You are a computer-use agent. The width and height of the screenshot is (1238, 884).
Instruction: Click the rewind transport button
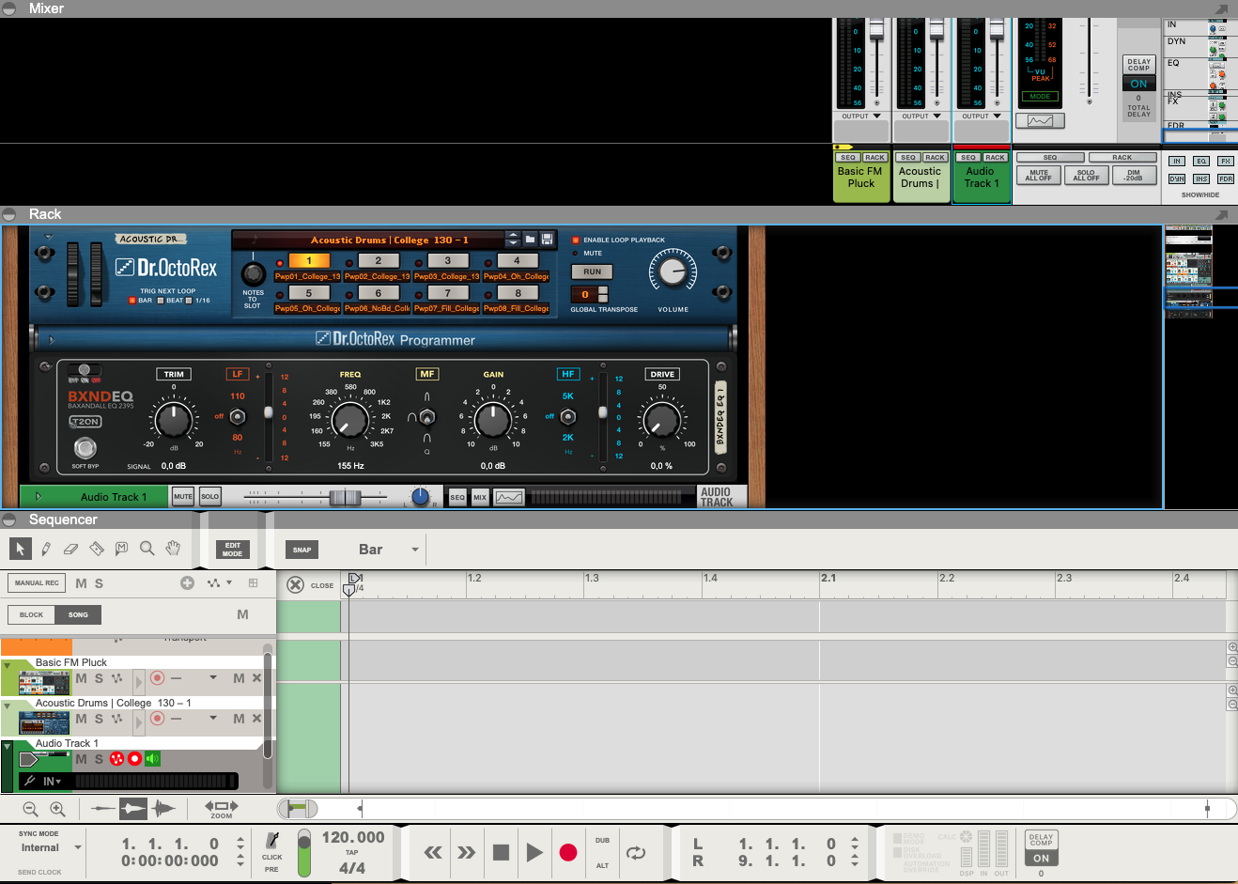pyautogui.click(x=433, y=853)
